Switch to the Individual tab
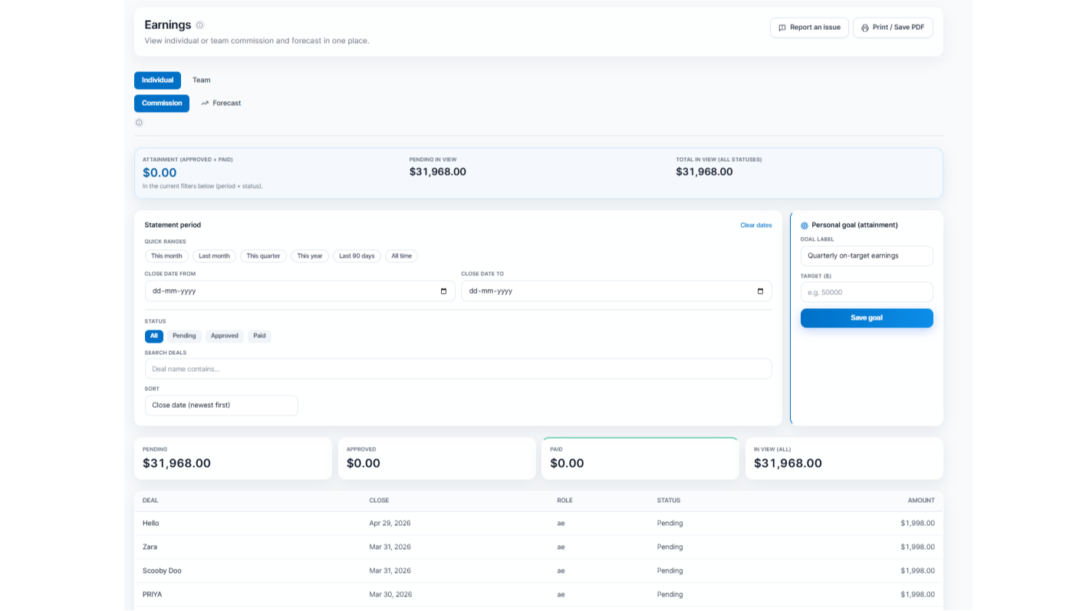This screenshot has height=611, width=1086. [x=157, y=80]
